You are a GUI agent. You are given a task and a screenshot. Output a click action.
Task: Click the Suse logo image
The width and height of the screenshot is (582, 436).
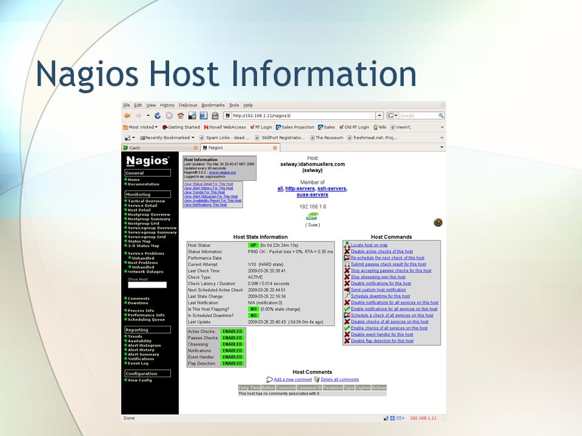click(x=312, y=217)
